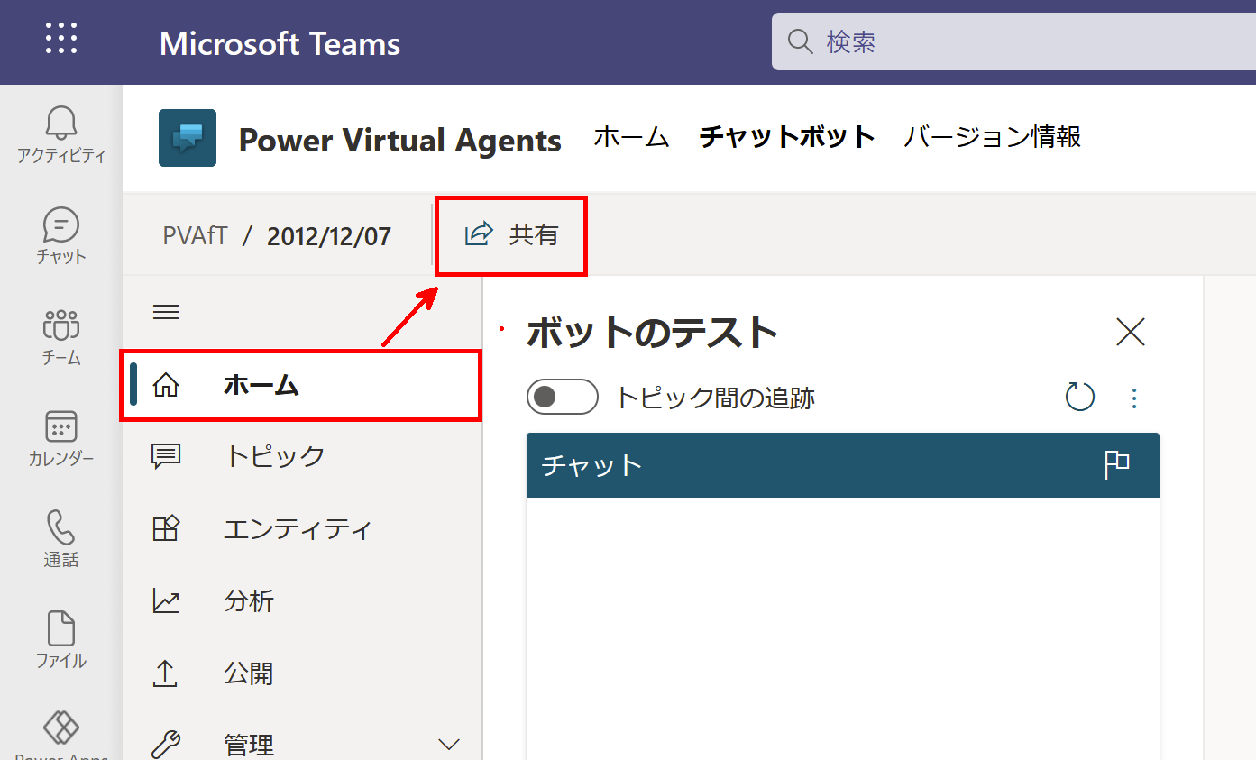Switch to the ホーム tab
The height and width of the screenshot is (760, 1256).
631,137
